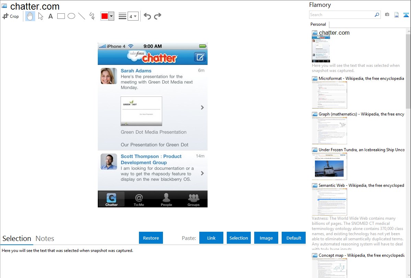
Task: Click the scrollbar down arrow in snapshot list
Action: point(408,276)
